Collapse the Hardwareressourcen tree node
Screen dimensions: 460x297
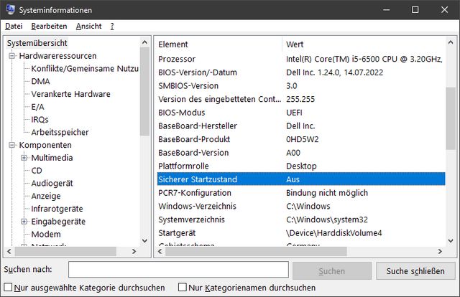pyautogui.click(x=12, y=56)
